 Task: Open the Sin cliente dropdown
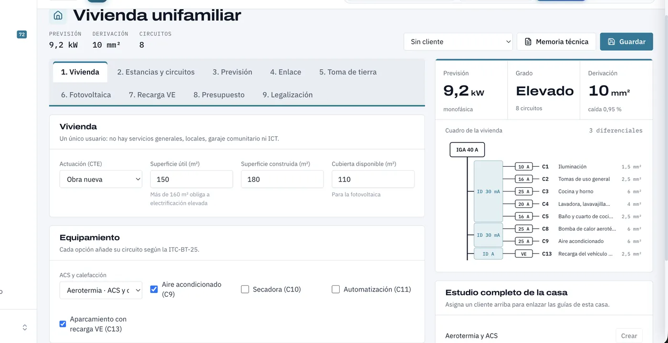click(458, 42)
